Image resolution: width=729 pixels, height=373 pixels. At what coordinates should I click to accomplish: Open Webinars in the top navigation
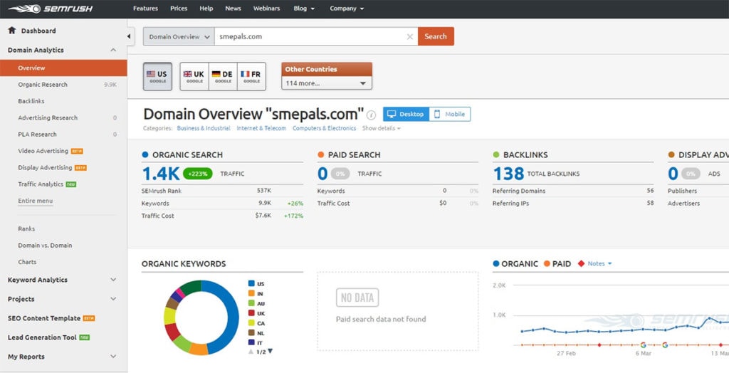point(268,9)
